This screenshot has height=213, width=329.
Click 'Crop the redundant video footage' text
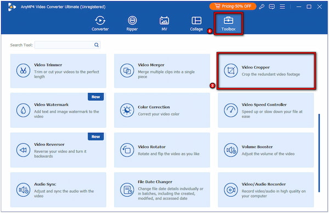coord(271,74)
